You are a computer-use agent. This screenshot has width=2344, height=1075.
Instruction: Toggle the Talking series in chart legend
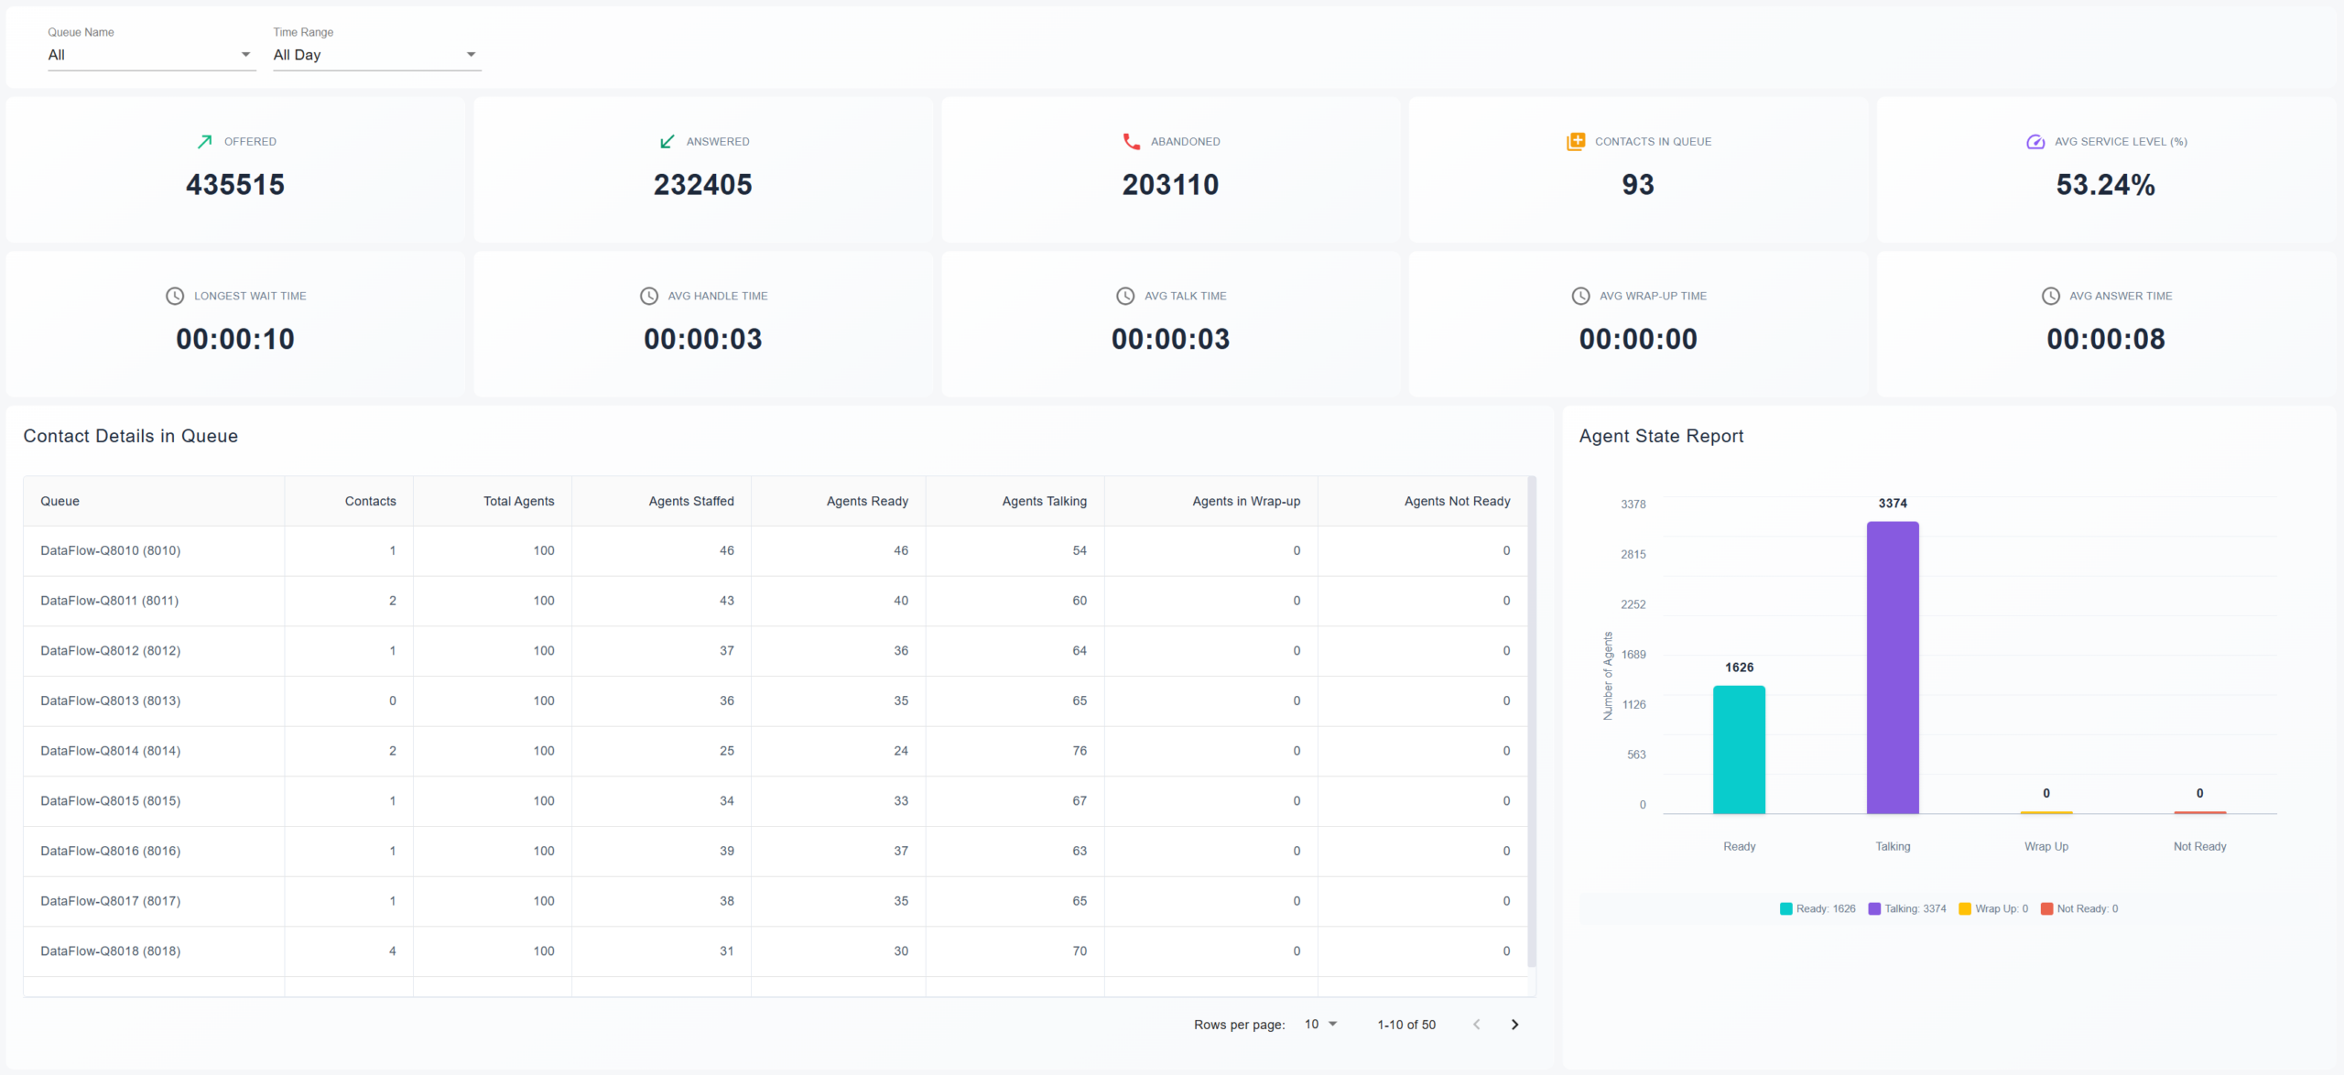click(1906, 908)
